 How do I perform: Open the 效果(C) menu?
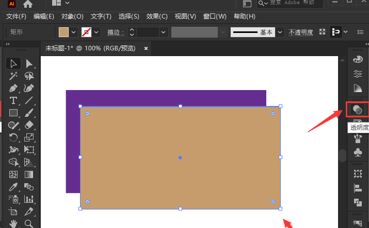tap(157, 16)
